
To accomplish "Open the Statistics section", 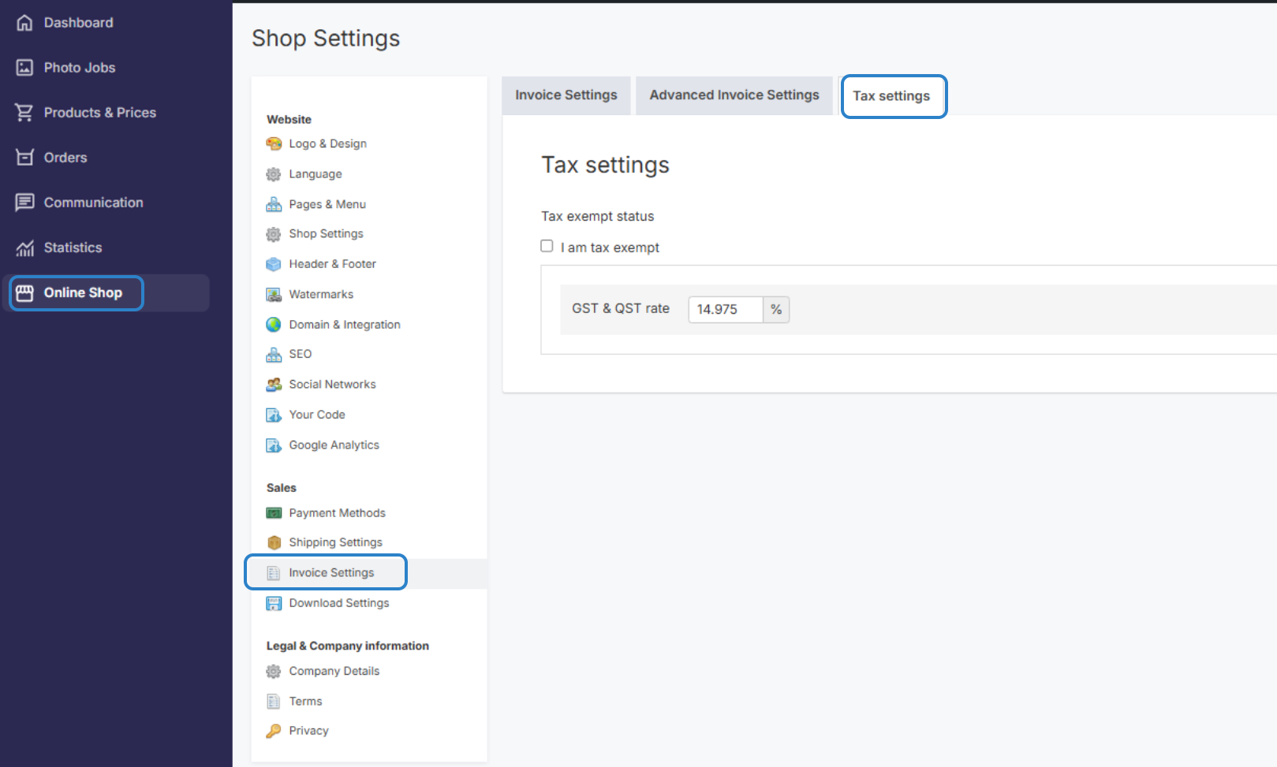I will click(x=73, y=248).
